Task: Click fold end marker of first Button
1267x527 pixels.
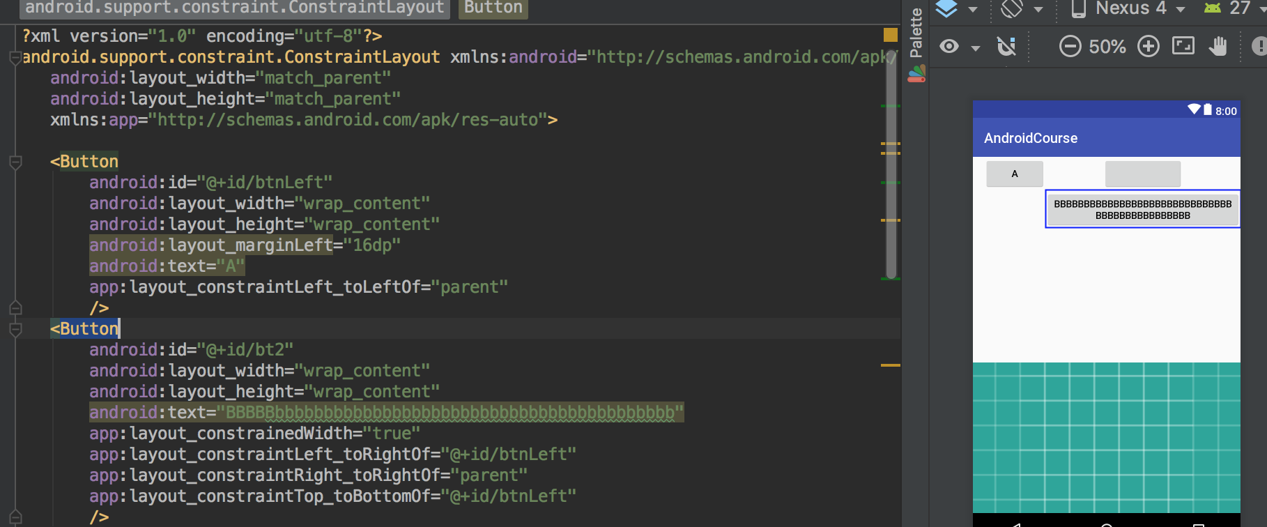Action: pyautogui.click(x=15, y=307)
